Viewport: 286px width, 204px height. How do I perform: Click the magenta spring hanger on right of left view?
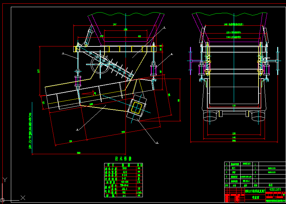click(154, 69)
